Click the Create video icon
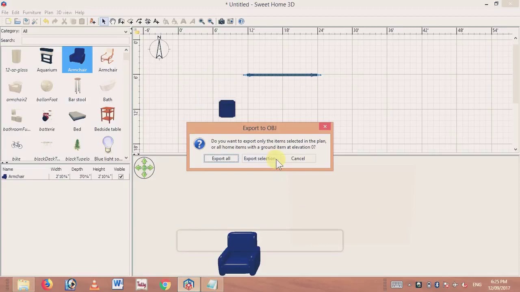Screen dimensions: 520x292 (x=230, y=21)
